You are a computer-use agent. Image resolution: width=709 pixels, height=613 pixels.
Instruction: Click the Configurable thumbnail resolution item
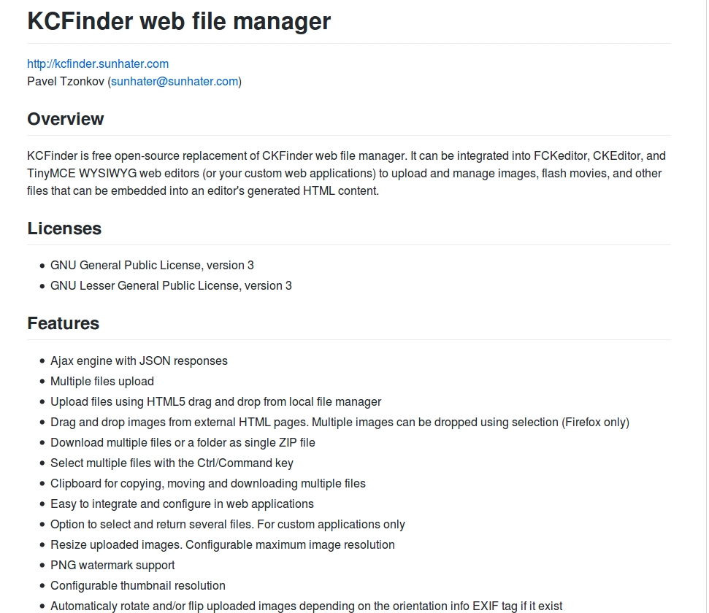click(x=137, y=586)
